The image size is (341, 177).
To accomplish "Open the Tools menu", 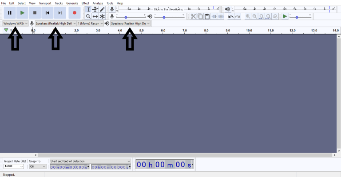I will pyautogui.click(x=110, y=3).
